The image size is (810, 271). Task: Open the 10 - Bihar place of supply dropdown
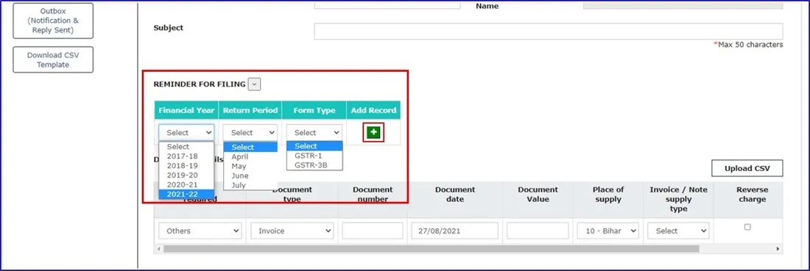pyautogui.click(x=608, y=231)
